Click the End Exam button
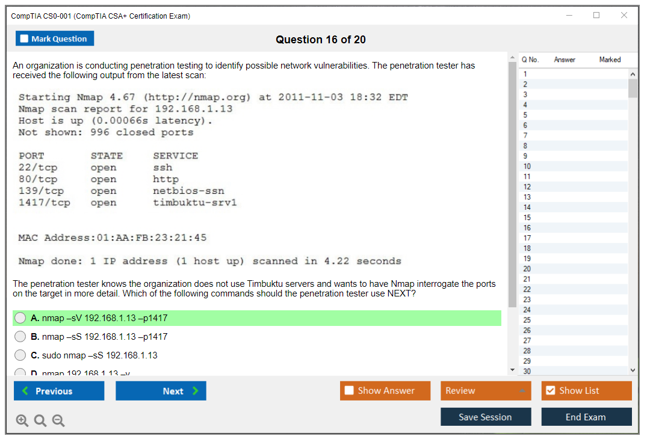The width and height of the screenshot is (647, 442). pyautogui.click(x=586, y=417)
